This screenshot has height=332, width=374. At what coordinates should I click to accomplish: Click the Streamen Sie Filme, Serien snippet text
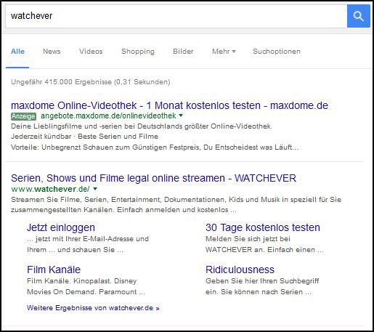point(176,205)
